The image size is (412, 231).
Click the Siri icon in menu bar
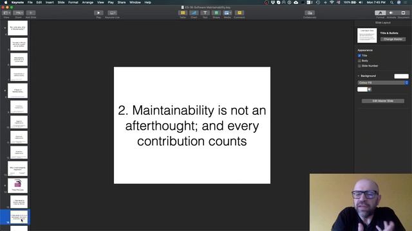click(399, 3)
